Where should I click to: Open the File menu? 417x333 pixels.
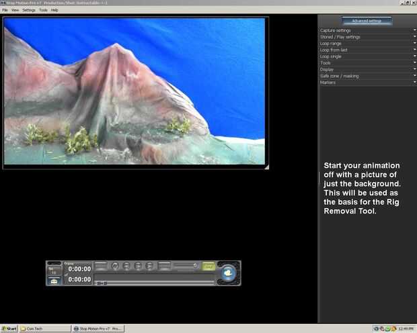[5, 10]
